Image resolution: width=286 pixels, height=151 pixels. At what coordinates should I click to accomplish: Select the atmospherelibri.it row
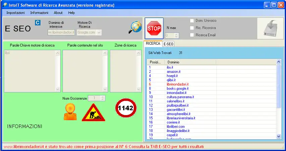tap(212, 114)
